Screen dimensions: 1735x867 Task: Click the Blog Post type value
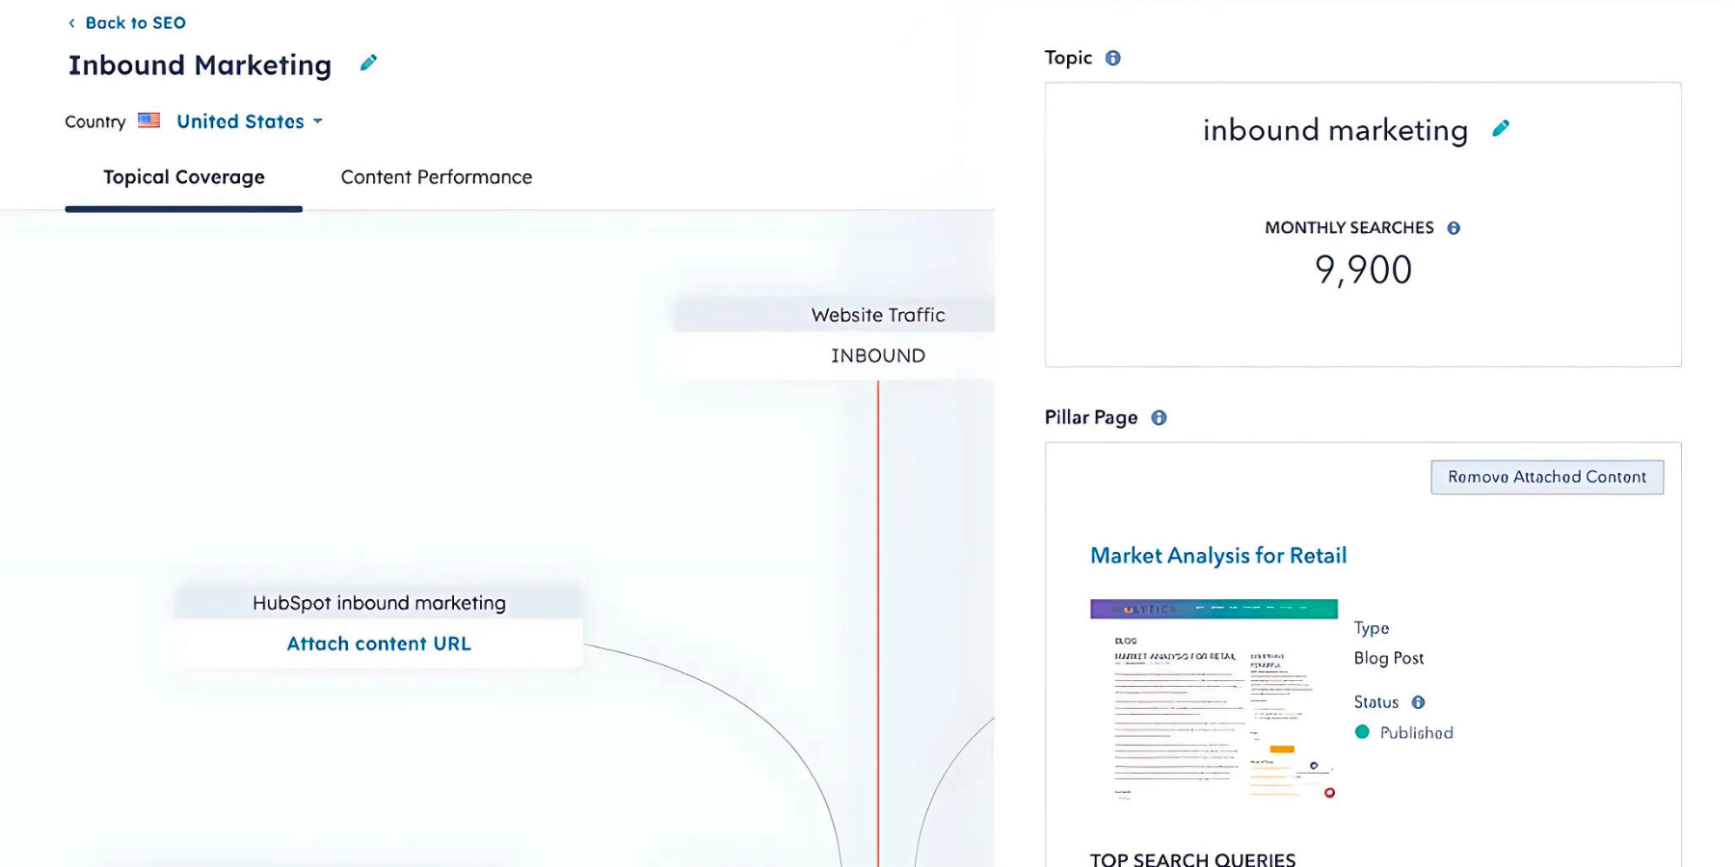1389,658
